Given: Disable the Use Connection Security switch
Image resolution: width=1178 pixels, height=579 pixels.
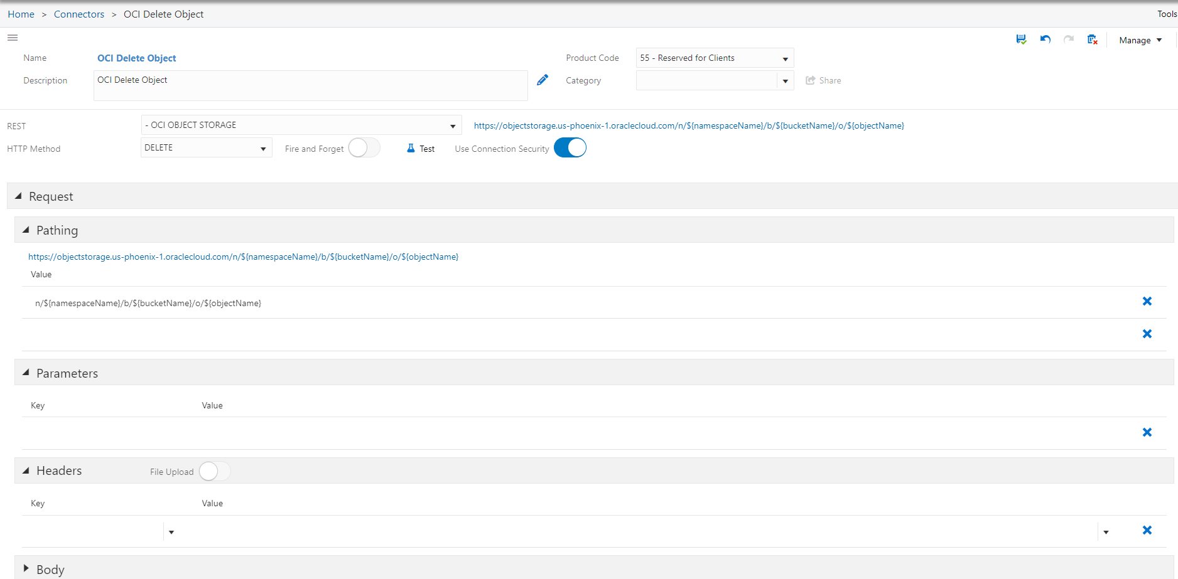Looking at the screenshot, I should coord(570,148).
